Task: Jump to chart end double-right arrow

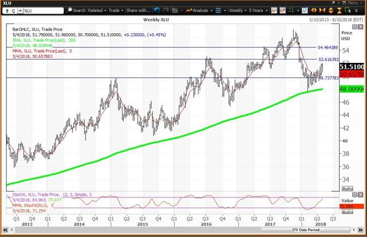Action: click(x=361, y=230)
